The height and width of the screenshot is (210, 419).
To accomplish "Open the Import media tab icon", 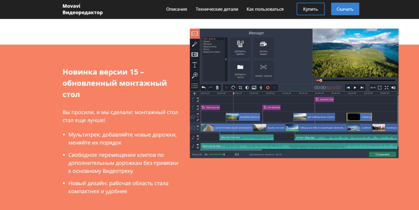I will click(x=194, y=34).
